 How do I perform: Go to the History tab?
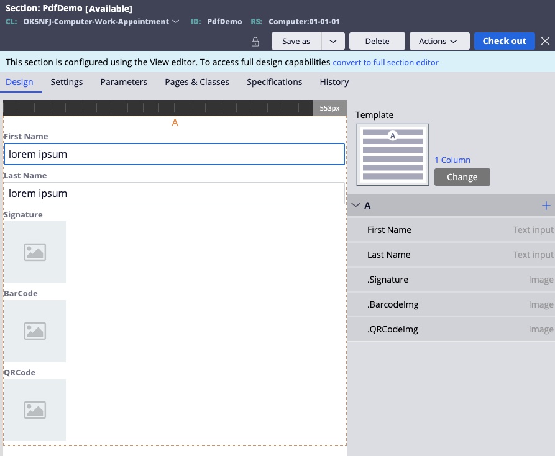pyautogui.click(x=334, y=82)
